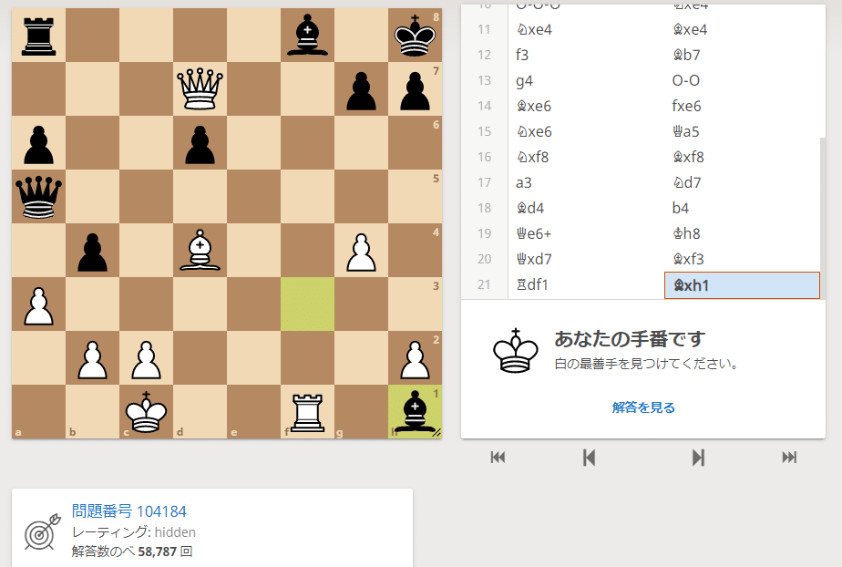Select the white pawn on g4
Screen dimensions: 842x567
361,250
